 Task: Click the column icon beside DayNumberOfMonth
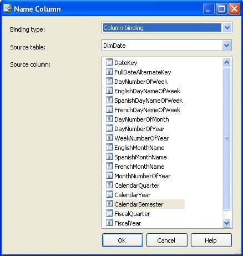(109, 119)
